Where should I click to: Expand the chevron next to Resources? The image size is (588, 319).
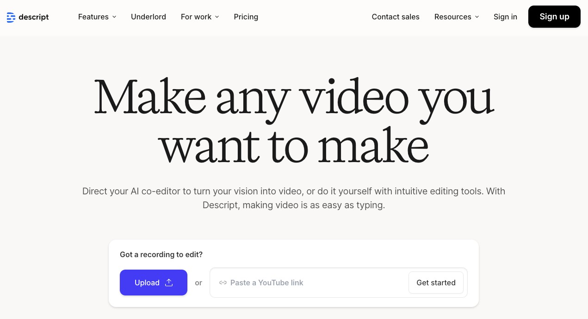[477, 17]
